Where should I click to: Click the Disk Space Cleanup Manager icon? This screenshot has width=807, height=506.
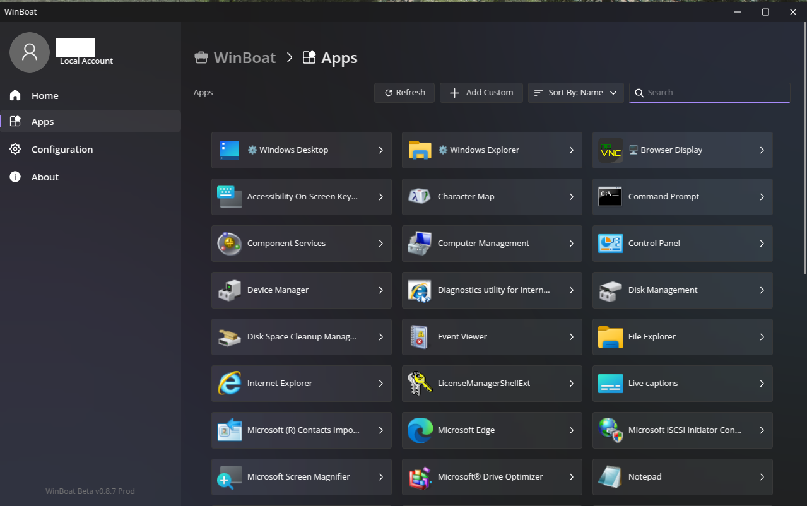point(230,337)
